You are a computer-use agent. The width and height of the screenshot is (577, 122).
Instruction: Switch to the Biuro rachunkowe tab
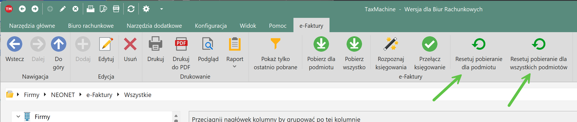click(x=91, y=26)
